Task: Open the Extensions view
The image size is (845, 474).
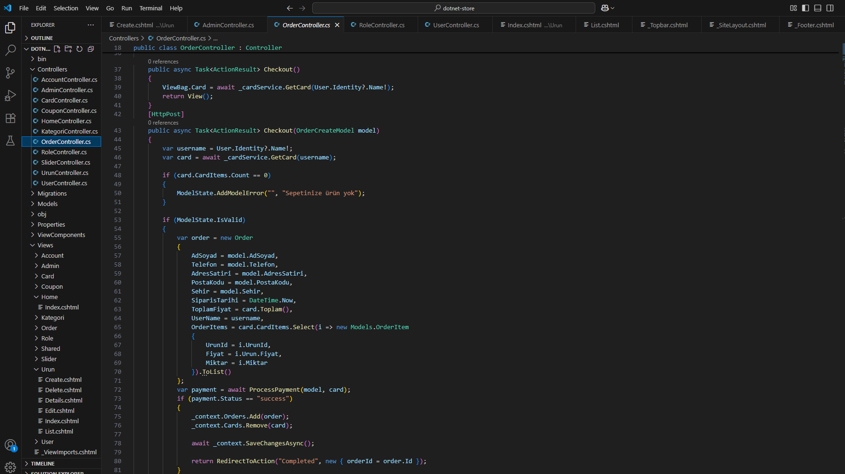Action: [10, 118]
